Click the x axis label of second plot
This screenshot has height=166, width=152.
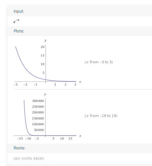tap(80, 136)
